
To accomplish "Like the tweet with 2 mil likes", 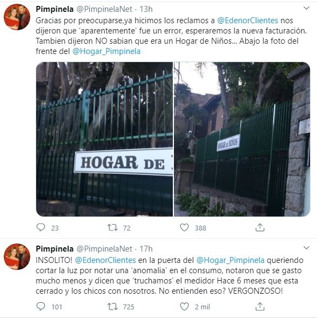I will 184,306.
